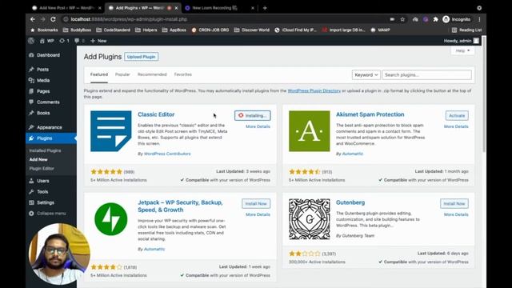Open Installed Plugins submenu

45,150
